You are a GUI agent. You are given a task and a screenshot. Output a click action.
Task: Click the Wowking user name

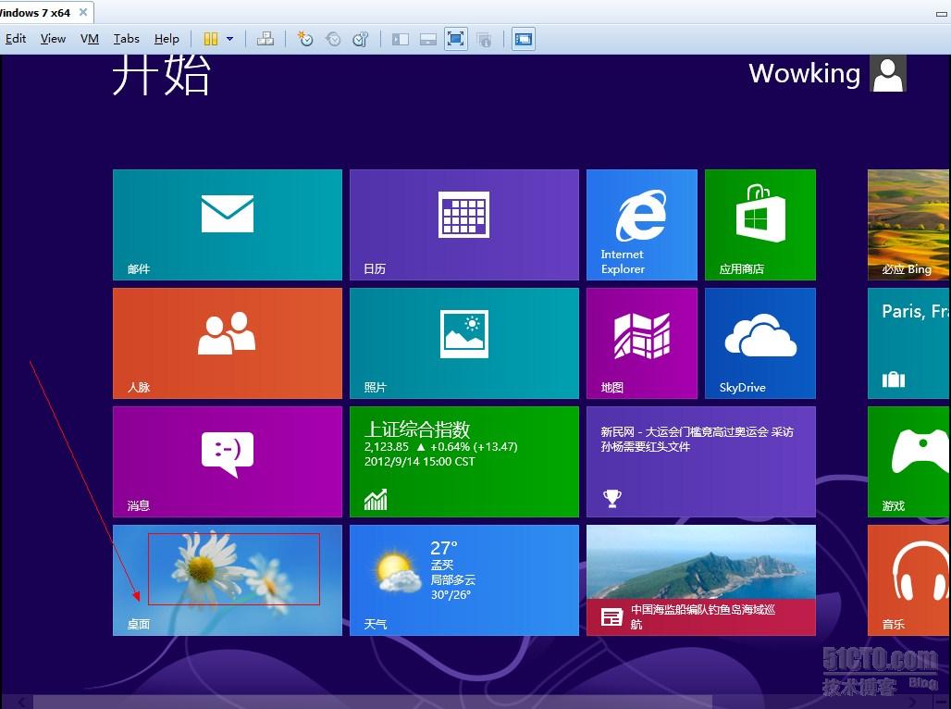(x=804, y=73)
